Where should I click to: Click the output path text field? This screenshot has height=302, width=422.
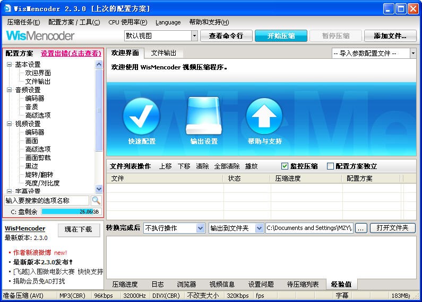tap(309, 228)
